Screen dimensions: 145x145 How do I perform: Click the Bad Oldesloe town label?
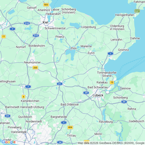coord(70,104)
